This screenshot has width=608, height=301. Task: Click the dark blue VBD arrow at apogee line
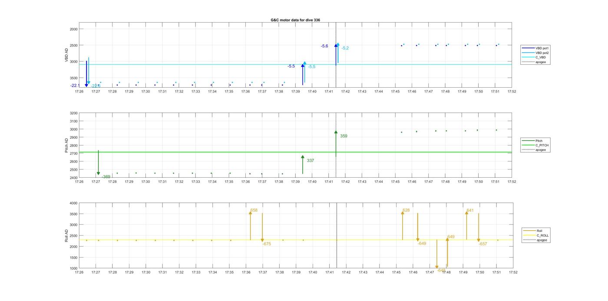(x=336, y=54)
